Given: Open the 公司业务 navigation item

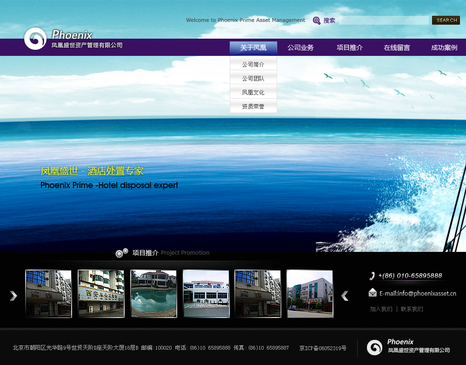Looking at the screenshot, I should 300,48.
